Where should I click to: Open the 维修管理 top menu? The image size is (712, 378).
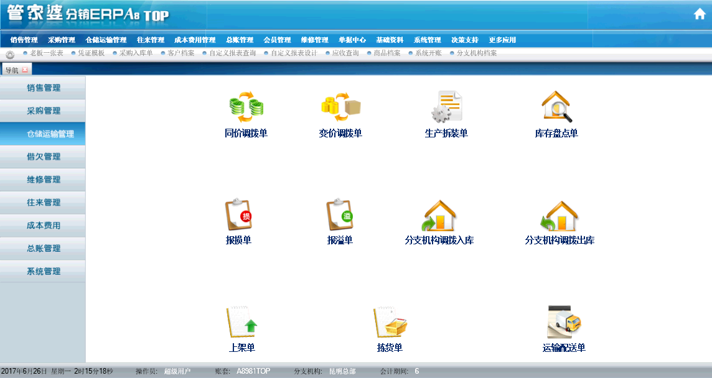[x=315, y=40]
